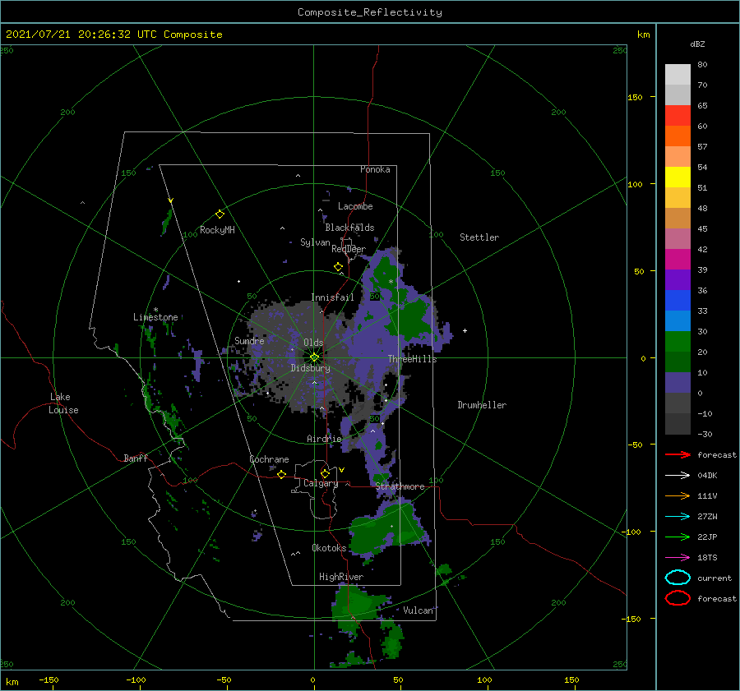The image size is (740, 691).
Task: Click the Sylvan label on map
Action: pos(315,242)
